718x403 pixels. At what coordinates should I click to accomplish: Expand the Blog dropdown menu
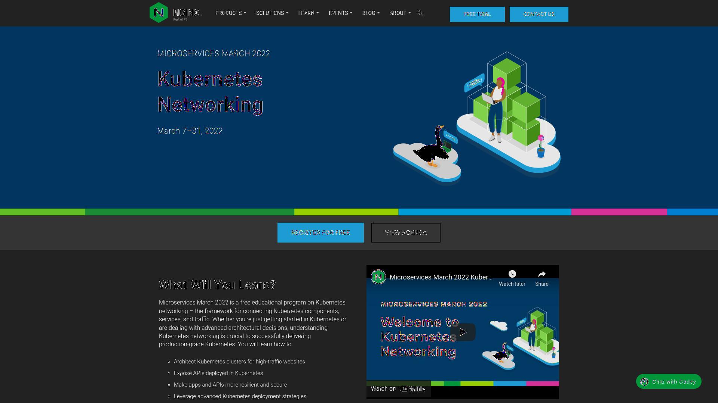coord(371,13)
